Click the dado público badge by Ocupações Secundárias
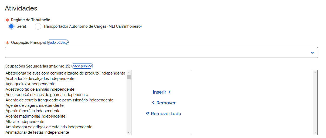The height and width of the screenshot is (138, 326). (82, 66)
